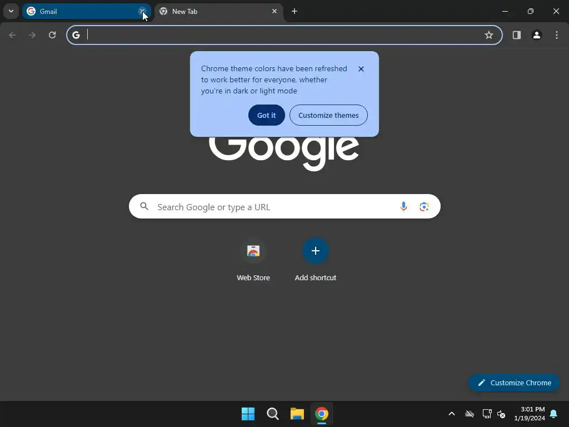
Task: Dismiss the theme colors popup with X
Action: click(x=361, y=69)
